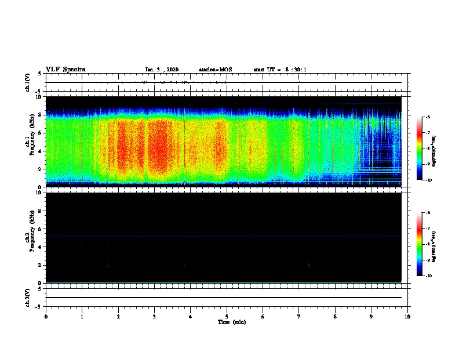459x355 pixels.
Task: Click time axis tick label "10"
Action: 407,317
